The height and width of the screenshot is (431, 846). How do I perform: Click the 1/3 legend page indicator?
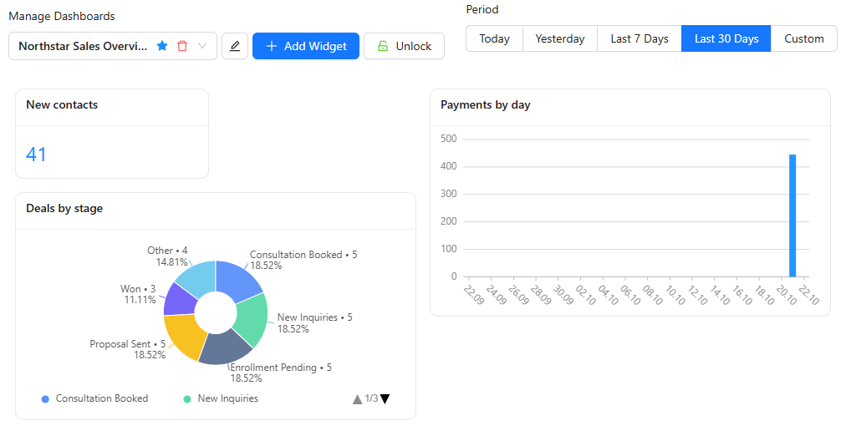pyautogui.click(x=371, y=398)
